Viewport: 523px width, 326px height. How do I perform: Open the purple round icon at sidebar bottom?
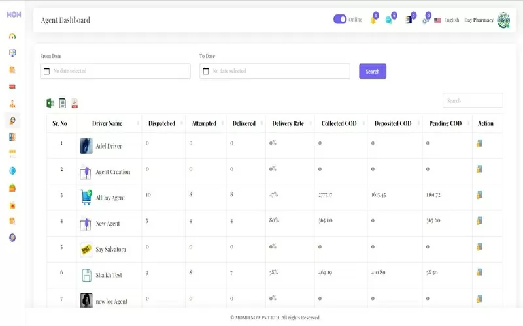coord(12,237)
